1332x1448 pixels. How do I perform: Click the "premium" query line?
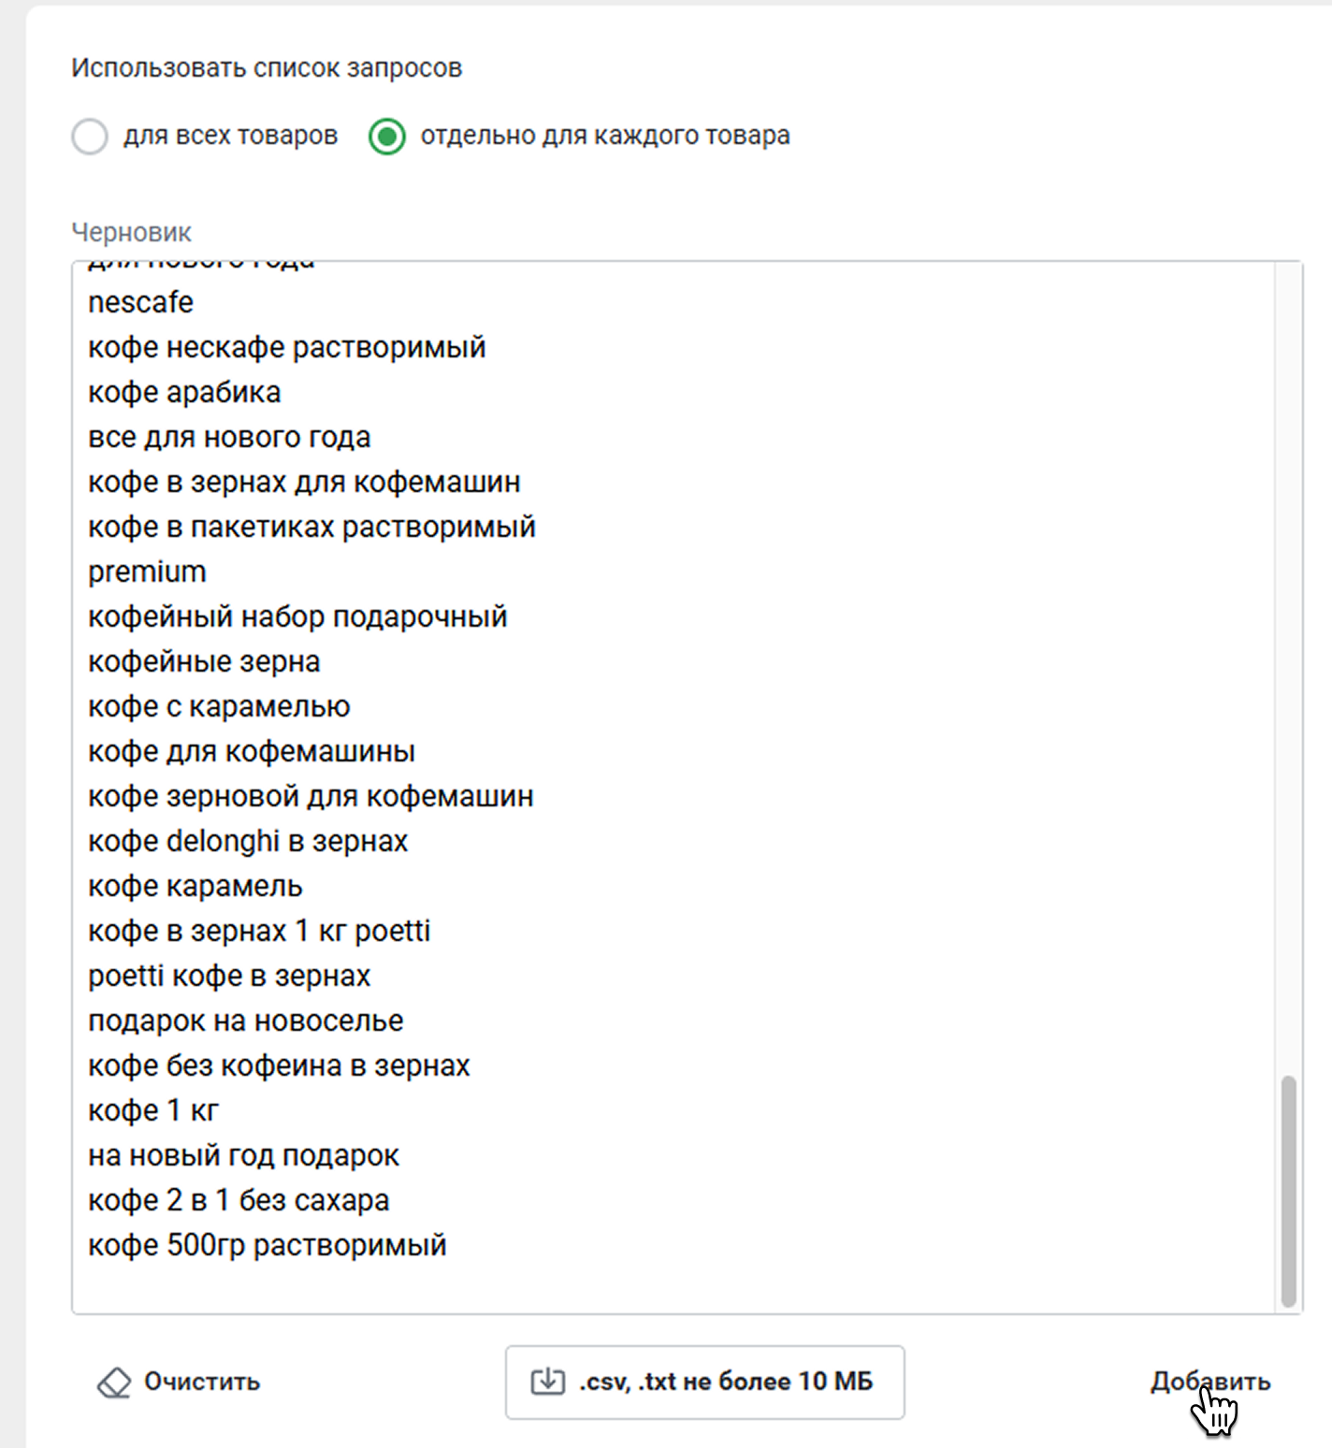coord(147,572)
